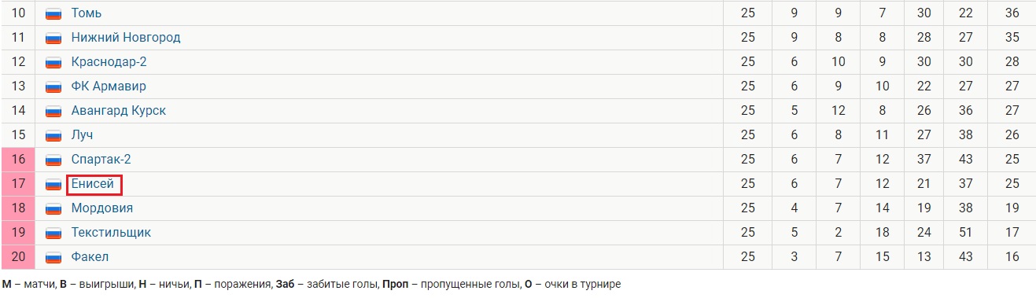Viewport: 1036px width, 298px height.
Task: Select the ФК Армавир team link
Action: pos(109,86)
